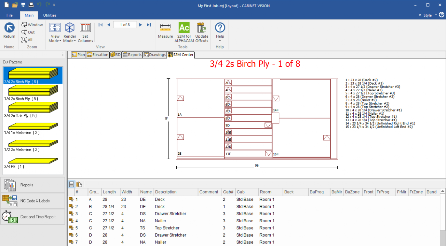Click the Return arrow icon
Viewport: 446px width, 246px height.
coord(9,28)
